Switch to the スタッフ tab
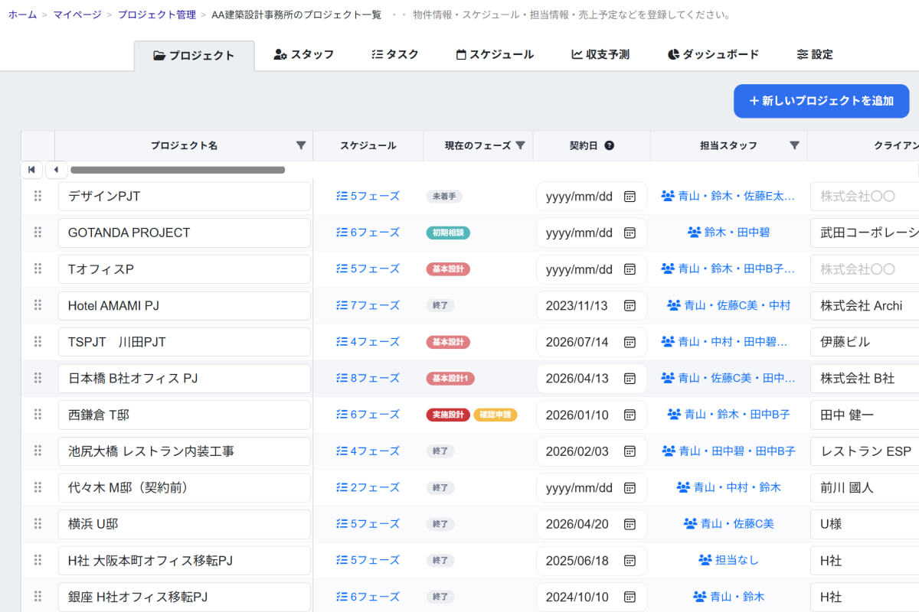The width and height of the screenshot is (919, 612). click(304, 54)
